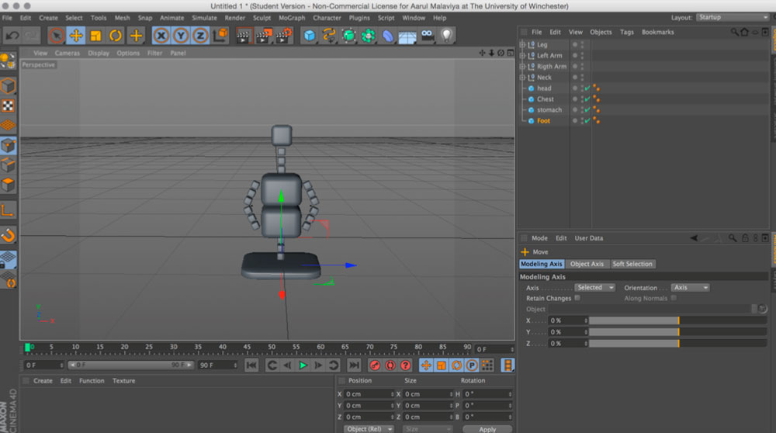Select the Chest object in the tree
Image resolution: width=776 pixels, height=433 pixels.
point(546,99)
